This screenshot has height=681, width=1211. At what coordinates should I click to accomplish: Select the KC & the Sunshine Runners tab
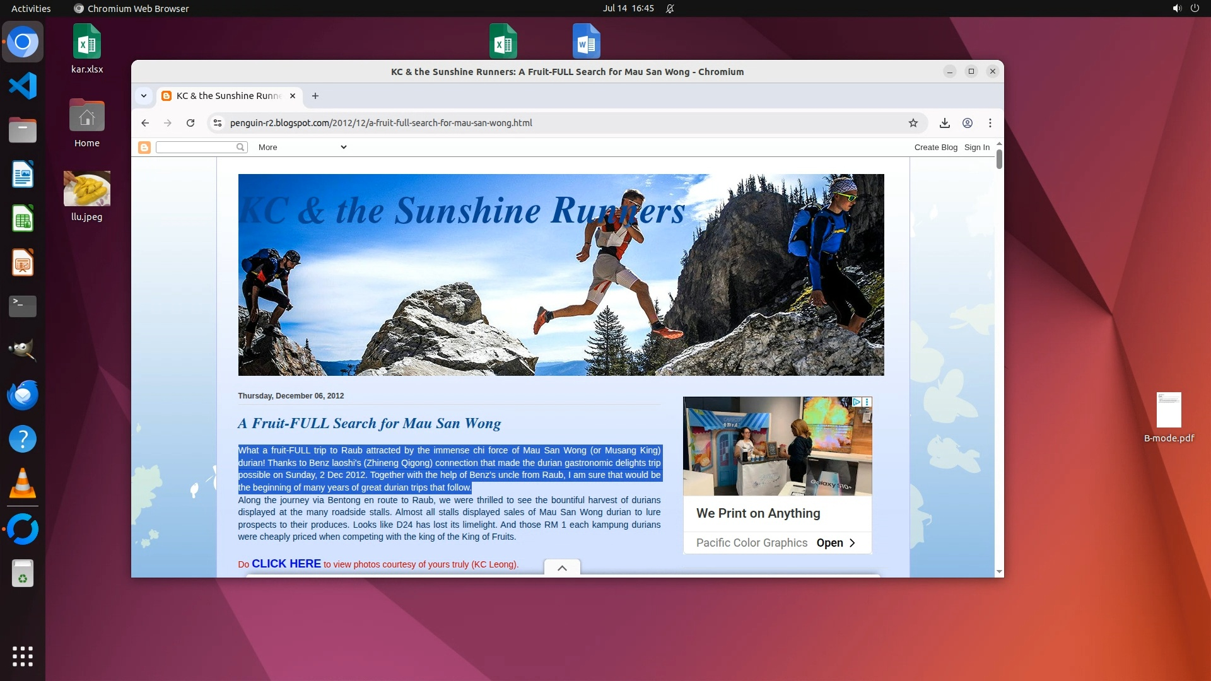tap(229, 96)
